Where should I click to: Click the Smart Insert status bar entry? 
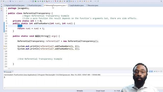click(x=100, y=91)
